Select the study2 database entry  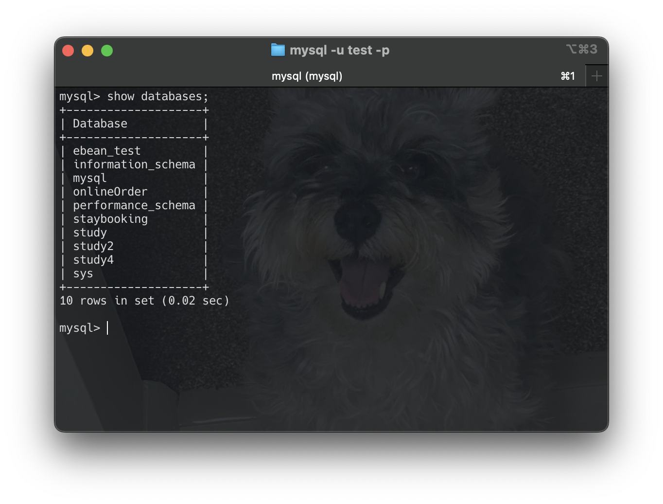(93, 246)
